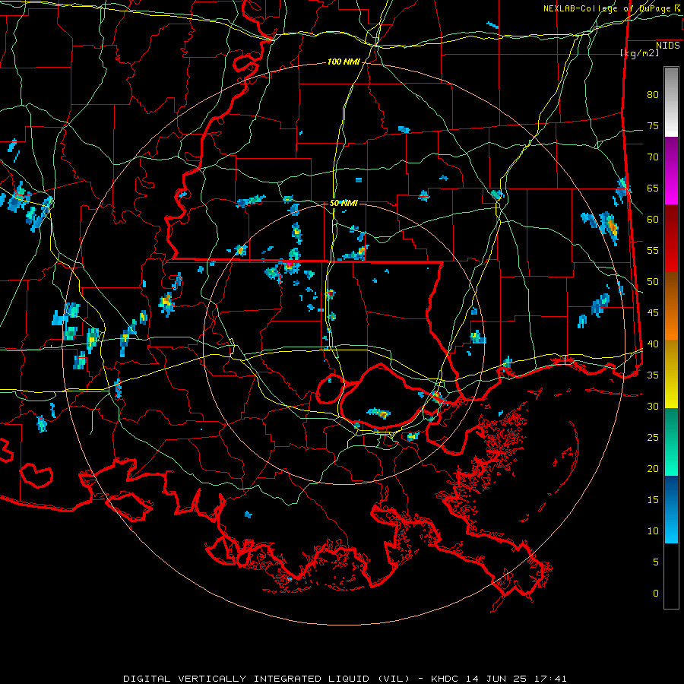Click the 75 value on the scale

653,126
